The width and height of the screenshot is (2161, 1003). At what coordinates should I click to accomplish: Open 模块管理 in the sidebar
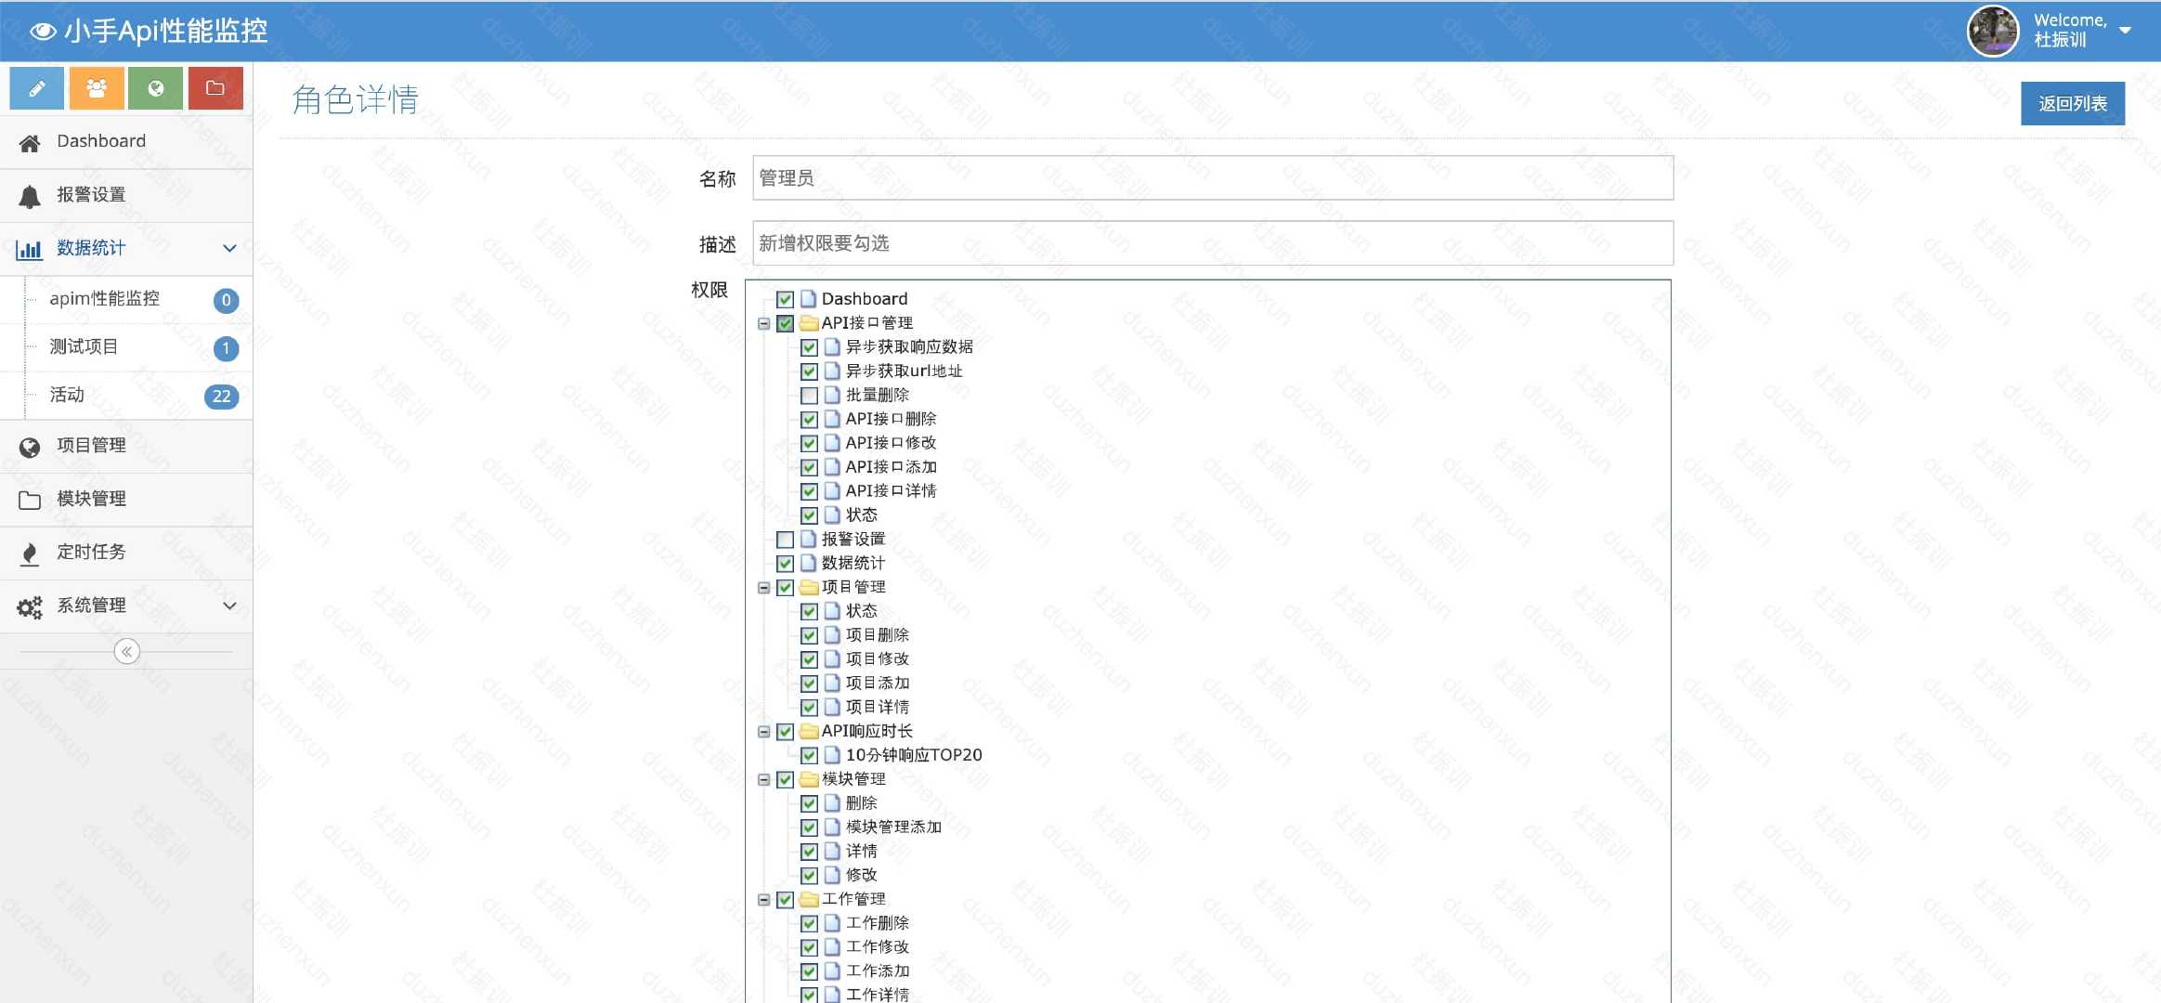point(91,500)
